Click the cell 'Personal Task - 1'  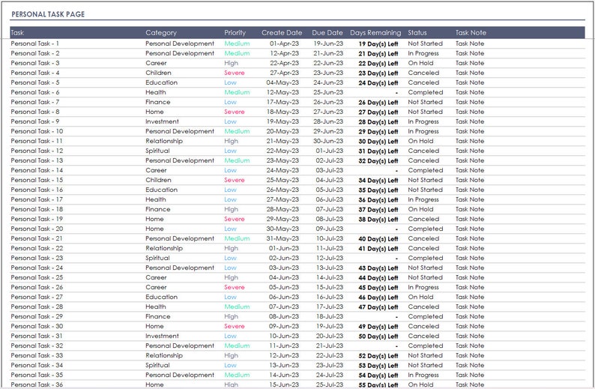coord(35,43)
